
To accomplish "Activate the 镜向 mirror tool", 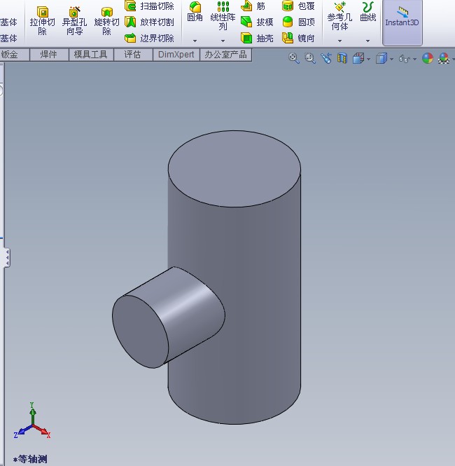I will point(298,38).
